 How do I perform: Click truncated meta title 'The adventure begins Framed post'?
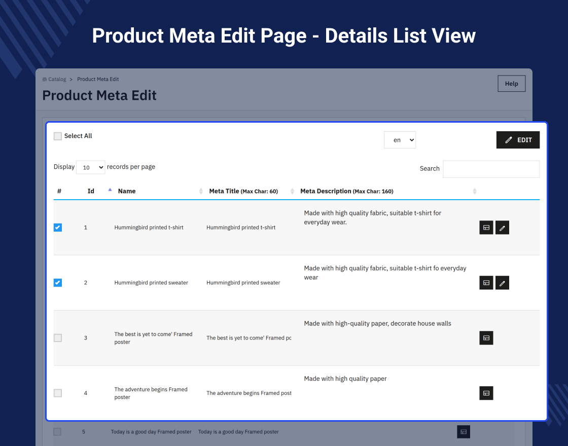(249, 393)
